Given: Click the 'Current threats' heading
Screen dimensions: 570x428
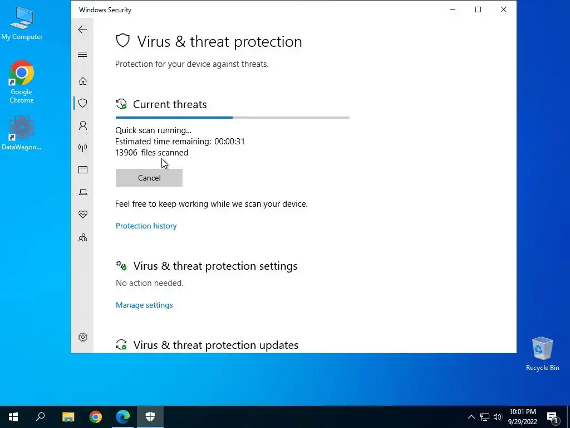Looking at the screenshot, I should tap(170, 104).
